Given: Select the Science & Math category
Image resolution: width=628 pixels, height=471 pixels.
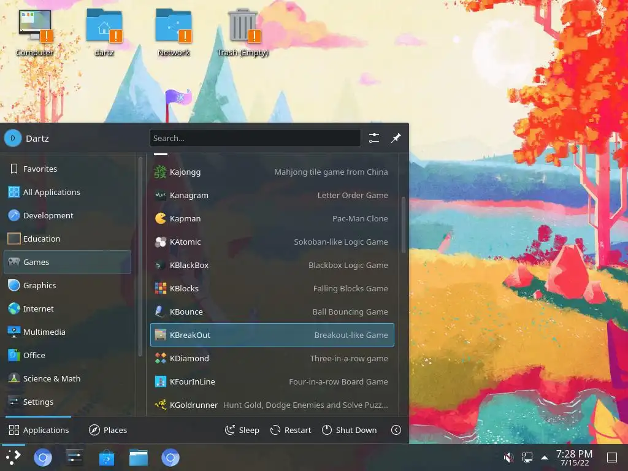Looking at the screenshot, I should pyautogui.click(x=67, y=378).
